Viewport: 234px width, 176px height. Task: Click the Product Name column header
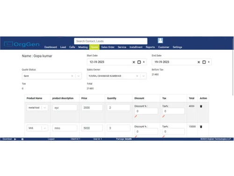pyautogui.click(x=34, y=98)
